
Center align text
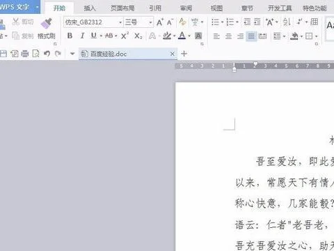(x=228, y=36)
